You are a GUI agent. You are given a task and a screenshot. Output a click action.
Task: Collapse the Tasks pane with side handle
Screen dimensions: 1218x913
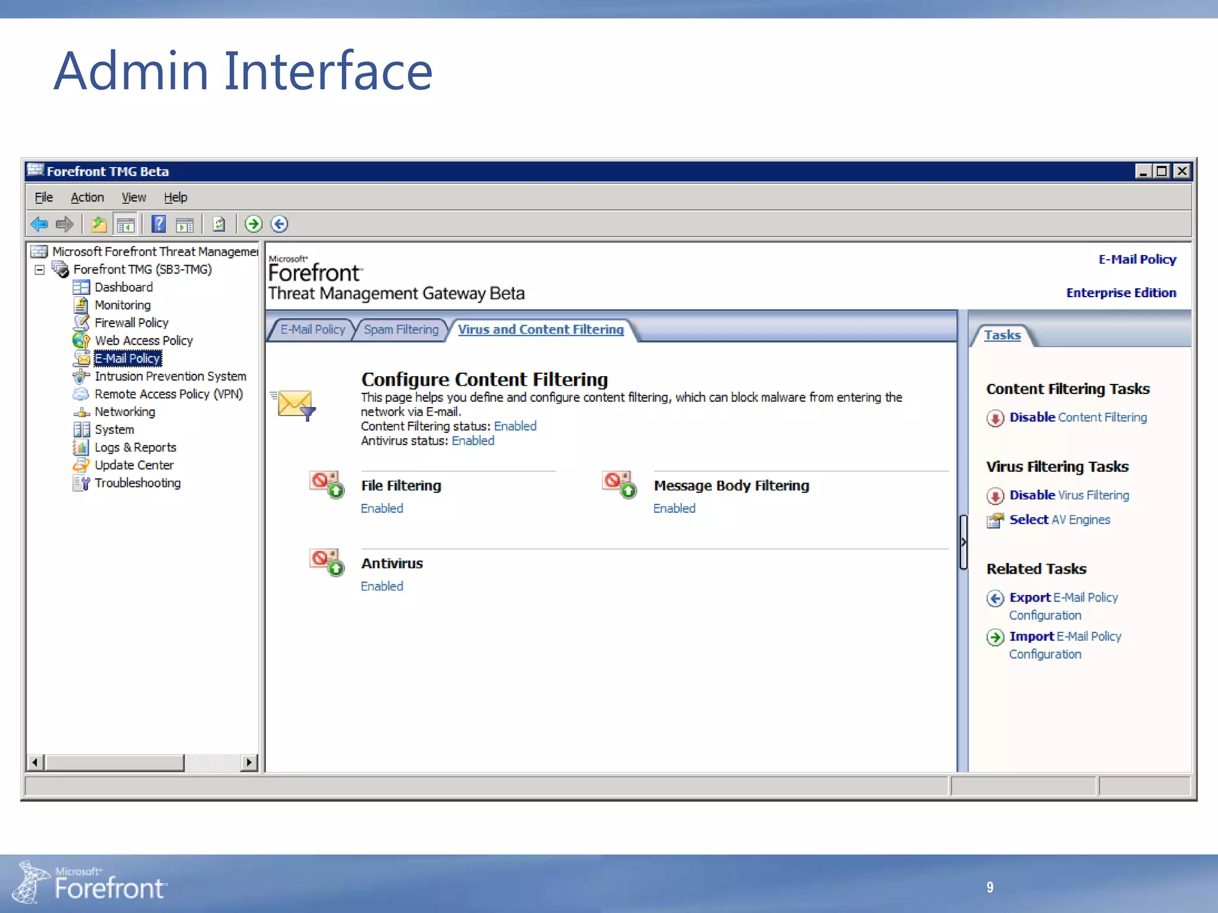tap(963, 542)
